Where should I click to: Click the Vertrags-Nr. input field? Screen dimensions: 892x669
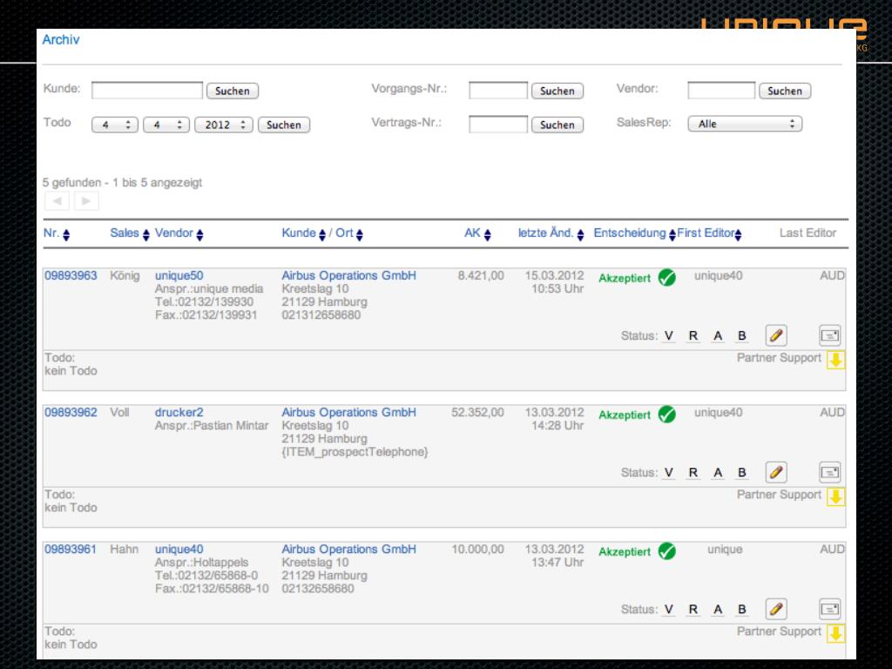click(x=497, y=124)
